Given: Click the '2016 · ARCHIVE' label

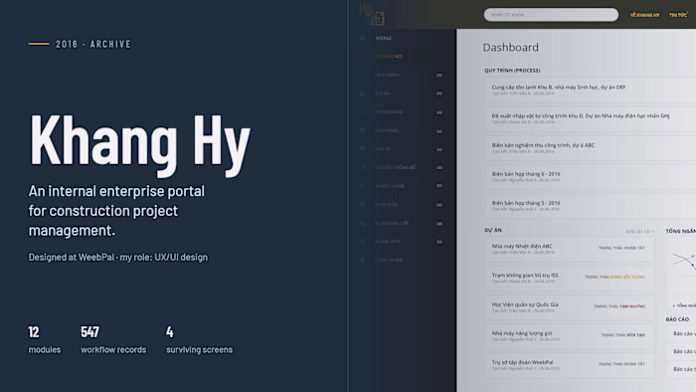Looking at the screenshot, I should click(x=93, y=44).
